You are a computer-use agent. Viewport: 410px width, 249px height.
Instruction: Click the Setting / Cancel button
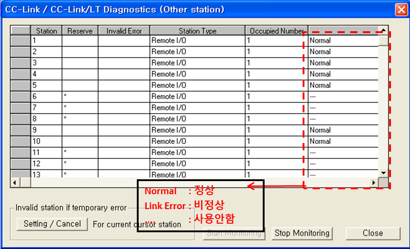(52, 224)
